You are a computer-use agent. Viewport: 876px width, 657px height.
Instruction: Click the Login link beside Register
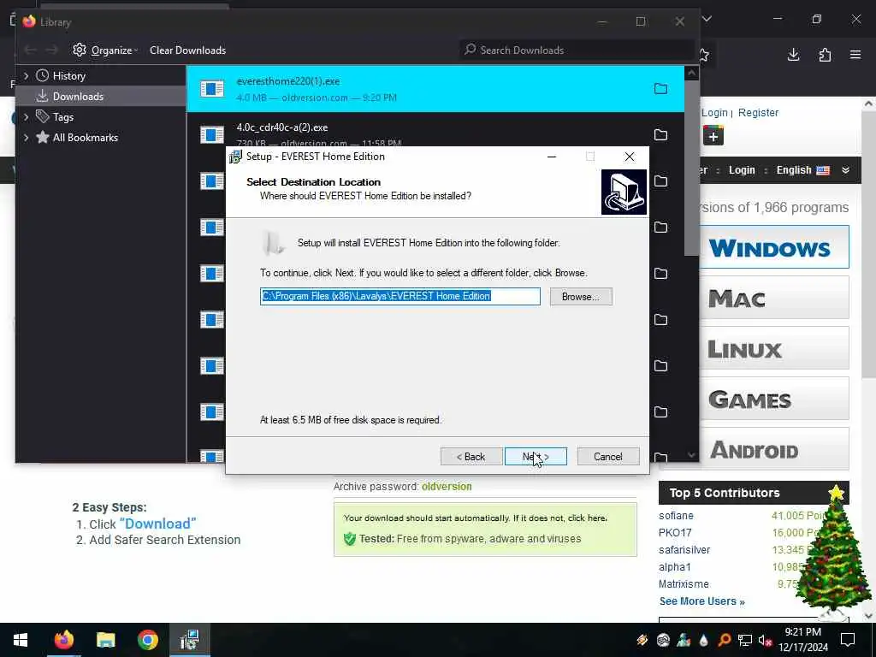(x=714, y=113)
